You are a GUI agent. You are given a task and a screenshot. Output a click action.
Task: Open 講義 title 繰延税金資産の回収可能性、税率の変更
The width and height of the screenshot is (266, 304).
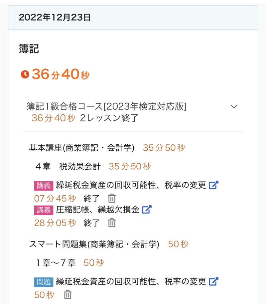[x=131, y=185]
